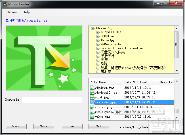The height and width of the screenshot is (135, 185).
Task: Select System Volume Information tree item
Action: point(122,48)
